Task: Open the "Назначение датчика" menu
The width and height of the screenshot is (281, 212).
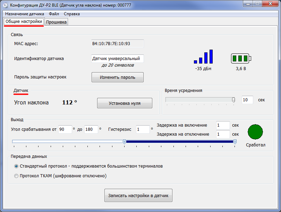Action: coord(25,14)
